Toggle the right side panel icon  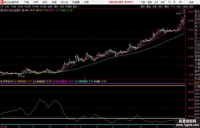[x=184, y=11]
